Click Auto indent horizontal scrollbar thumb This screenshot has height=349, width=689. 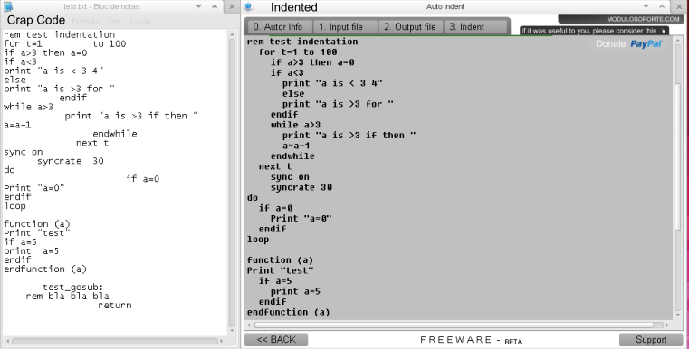tap(454, 325)
